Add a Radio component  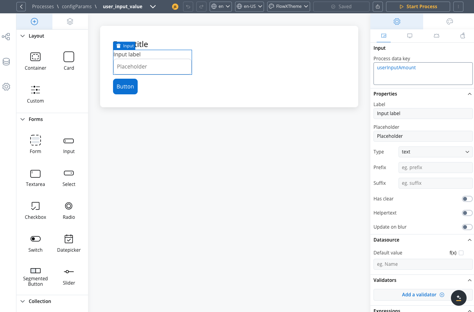pos(69,211)
